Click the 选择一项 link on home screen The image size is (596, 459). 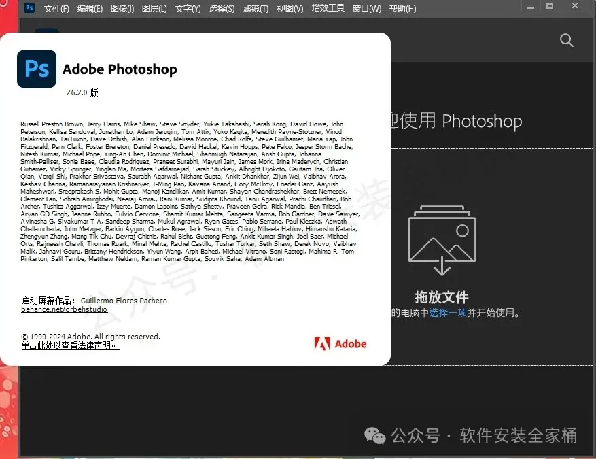448,313
